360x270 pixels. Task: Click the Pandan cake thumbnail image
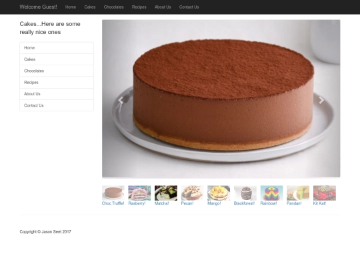point(298,193)
